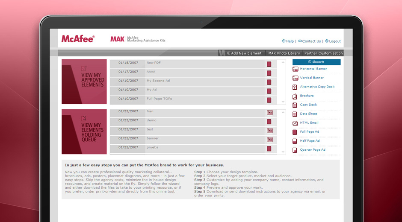The image size is (402, 222).
Task: Click the M icon in menu bar
Action: (x=222, y=53)
